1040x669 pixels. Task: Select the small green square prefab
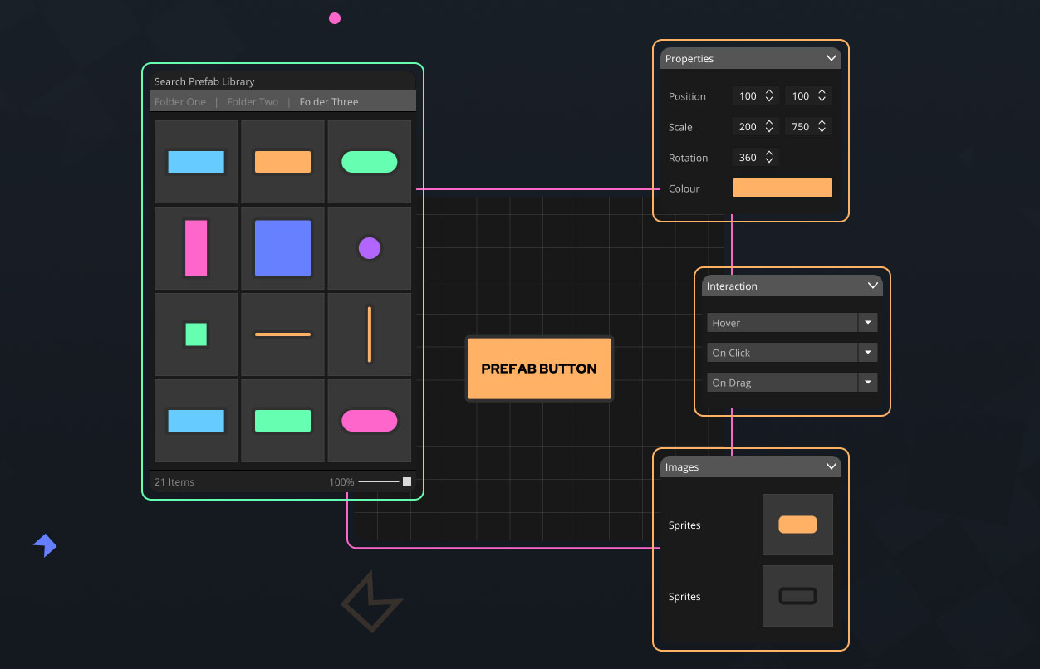(196, 334)
